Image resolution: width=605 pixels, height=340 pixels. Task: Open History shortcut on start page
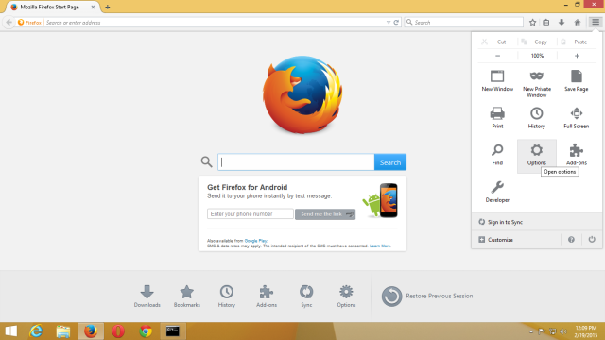pos(227,296)
